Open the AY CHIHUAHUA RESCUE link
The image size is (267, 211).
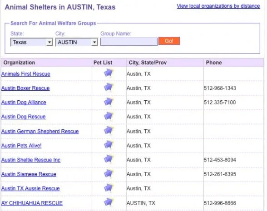pyautogui.click(x=32, y=203)
